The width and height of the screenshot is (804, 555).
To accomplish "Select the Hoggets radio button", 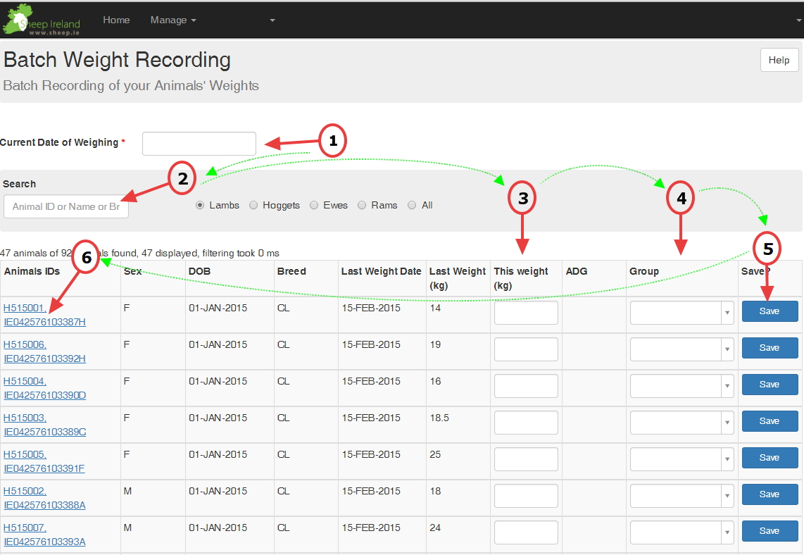I will click(x=253, y=205).
